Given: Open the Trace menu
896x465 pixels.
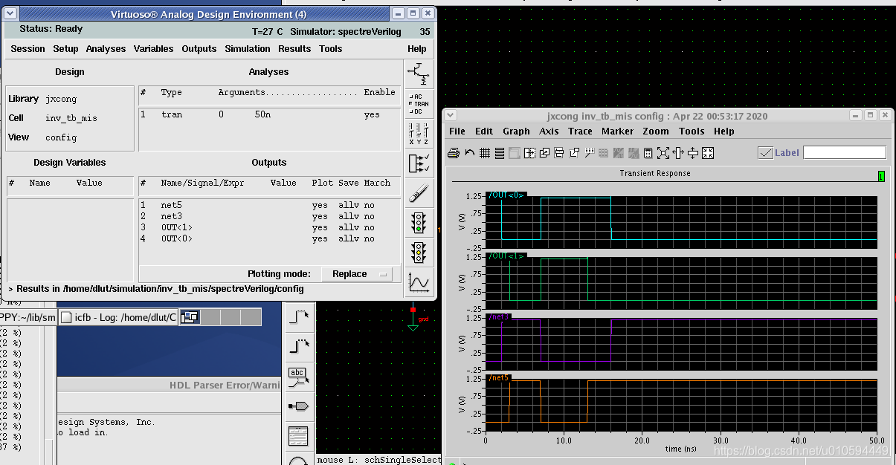Looking at the screenshot, I should click(580, 131).
